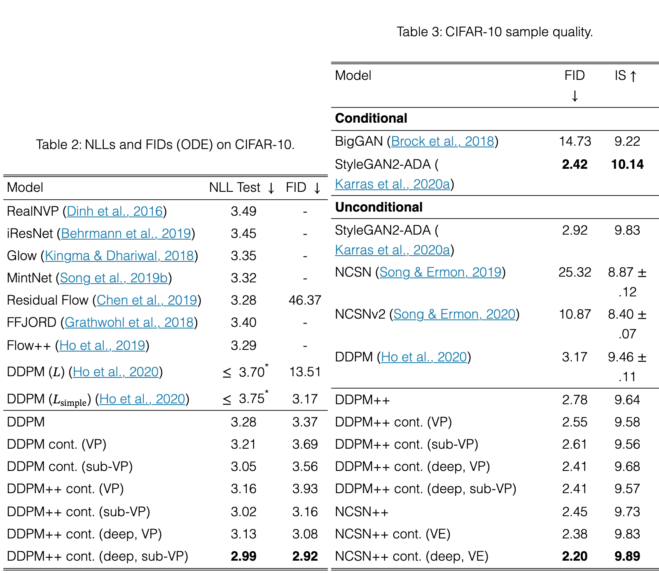
Task: Click the Table 3 CIFAR-10 caption
Action: 495,32
